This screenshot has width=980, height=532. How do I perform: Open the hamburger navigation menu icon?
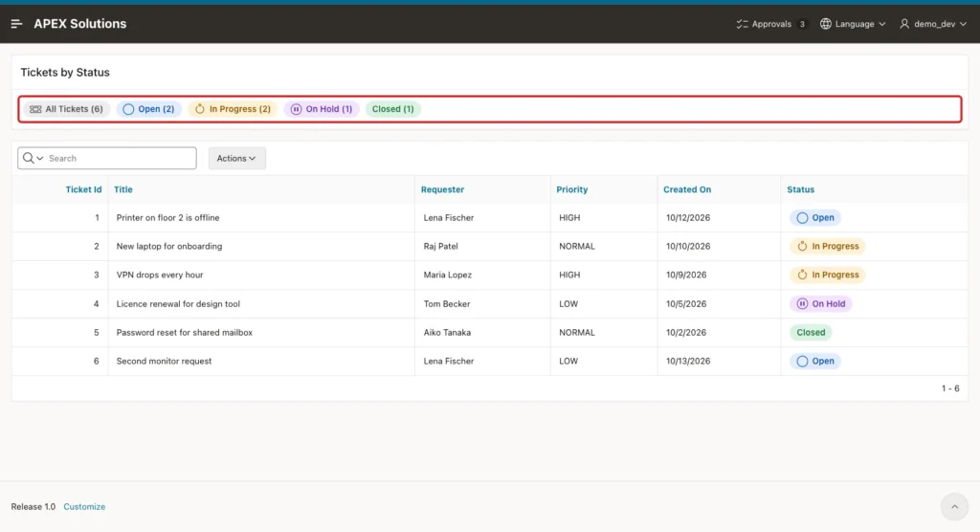point(16,24)
